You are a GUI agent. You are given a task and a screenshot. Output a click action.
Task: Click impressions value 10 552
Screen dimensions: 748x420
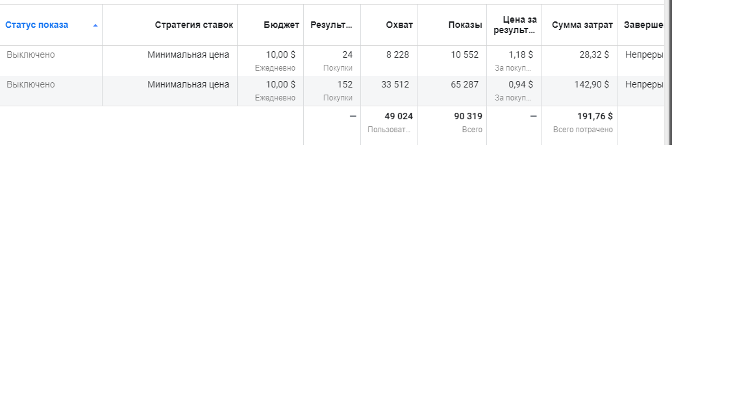pos(465,54)
